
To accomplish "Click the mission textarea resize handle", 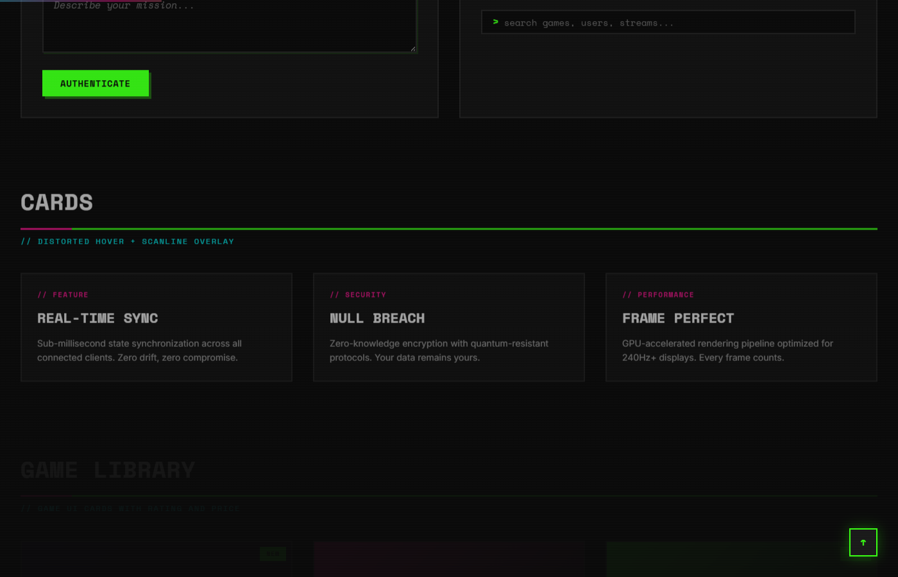I will (x=412, y=48).
